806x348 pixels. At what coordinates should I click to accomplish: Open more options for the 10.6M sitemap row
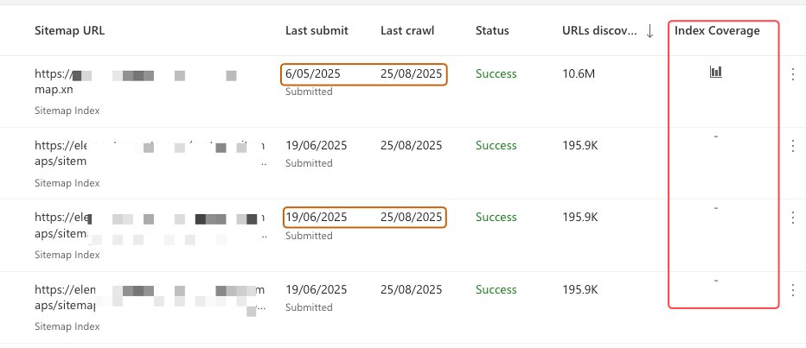coord(792,74)
